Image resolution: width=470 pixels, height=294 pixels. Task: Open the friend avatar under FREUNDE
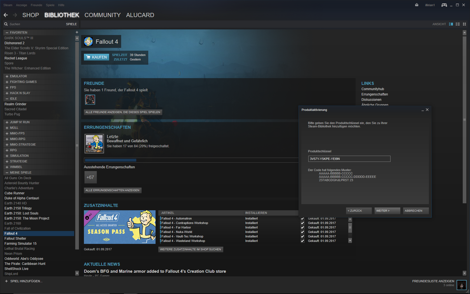point(90,99)
